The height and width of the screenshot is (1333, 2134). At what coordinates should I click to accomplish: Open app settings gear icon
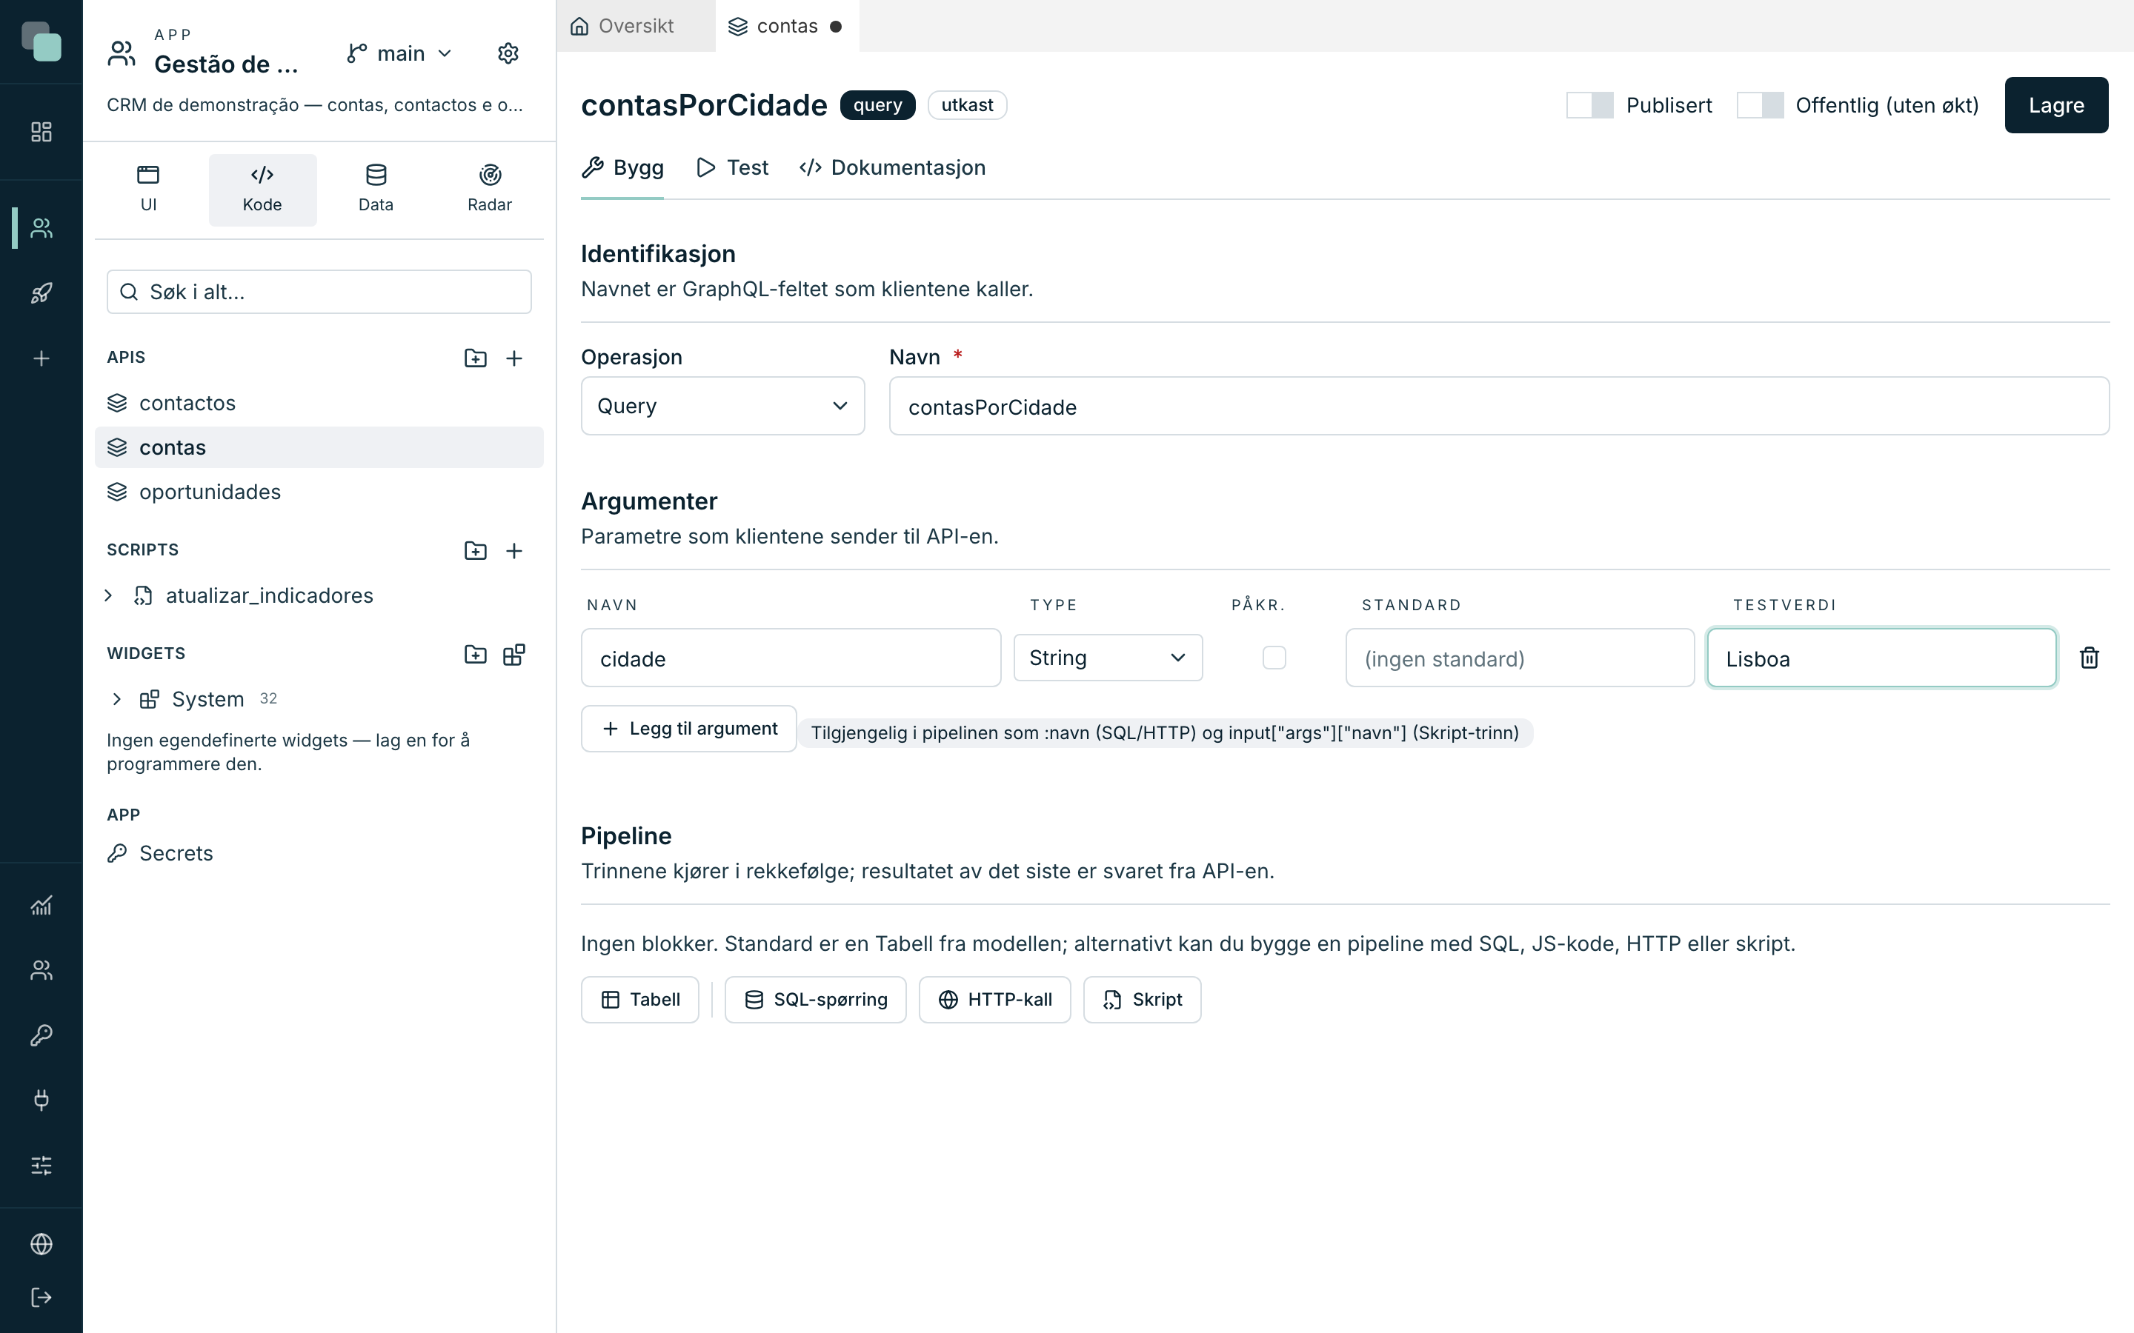pyautogui.click(x=508, y=54)
